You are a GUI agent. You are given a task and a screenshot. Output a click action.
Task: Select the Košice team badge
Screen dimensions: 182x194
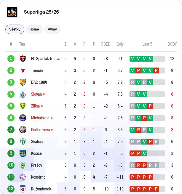pos(23,153)
